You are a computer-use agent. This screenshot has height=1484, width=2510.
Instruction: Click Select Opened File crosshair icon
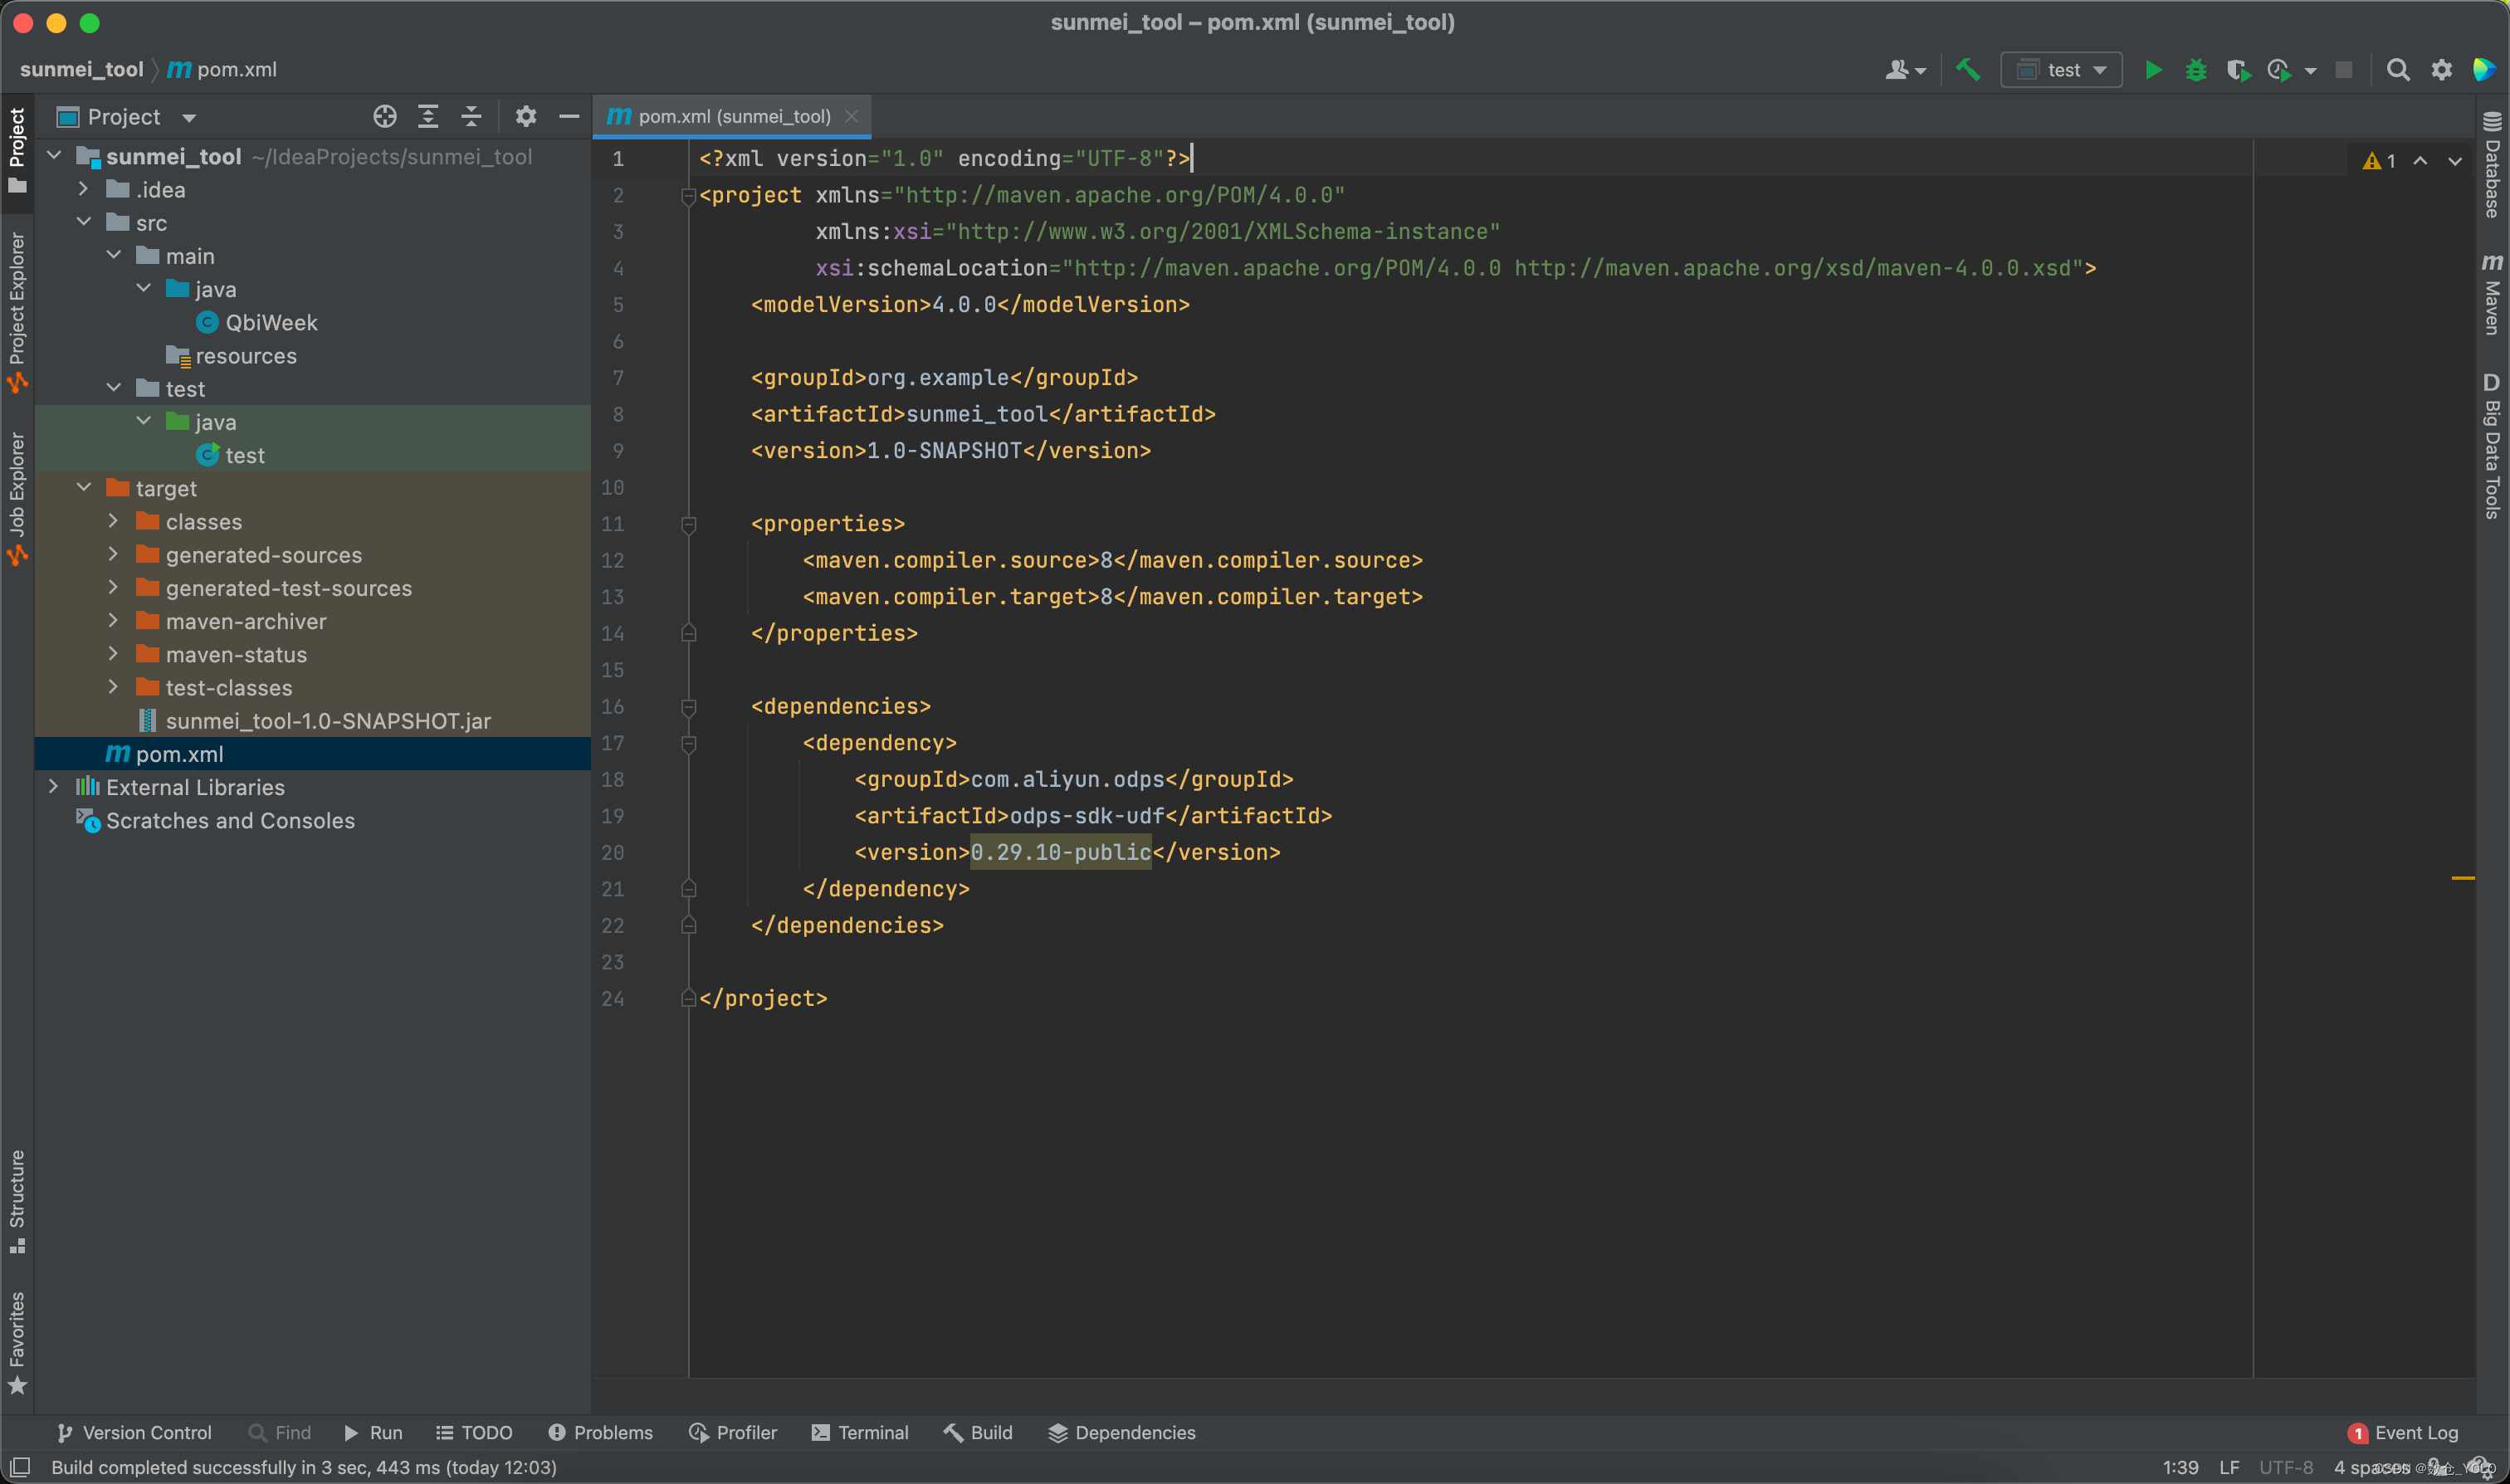pos(384,117)
